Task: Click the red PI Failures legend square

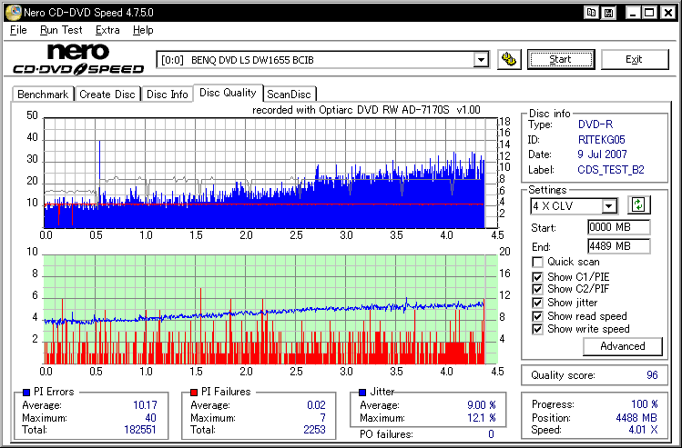Action: pos(194,392)
